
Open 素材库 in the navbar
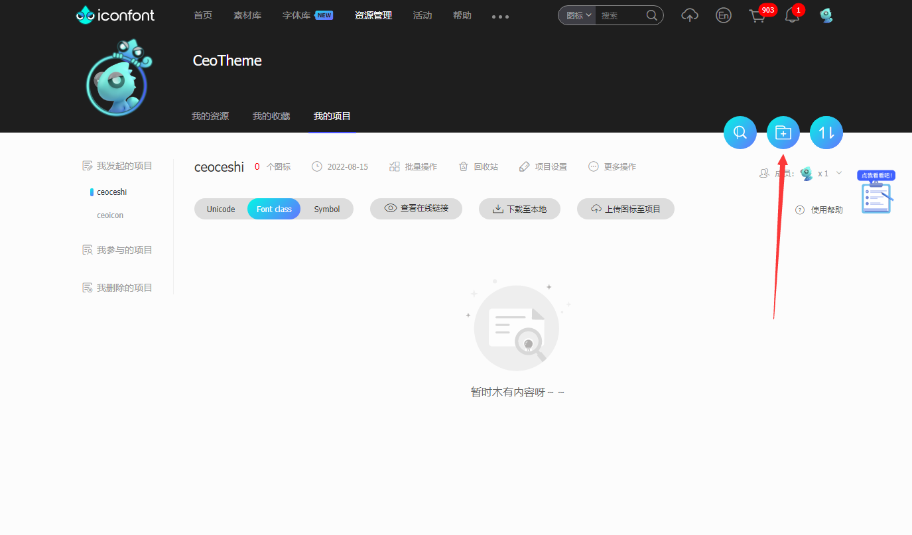[247, 15]
